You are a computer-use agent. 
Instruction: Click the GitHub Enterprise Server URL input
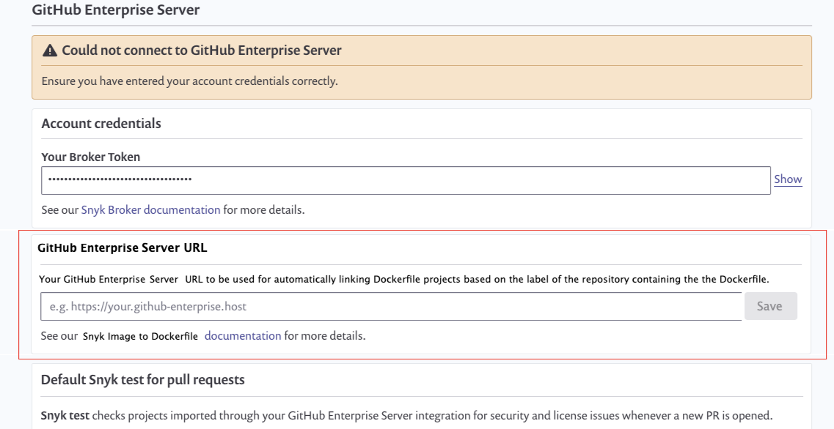(x=391, y=307)
